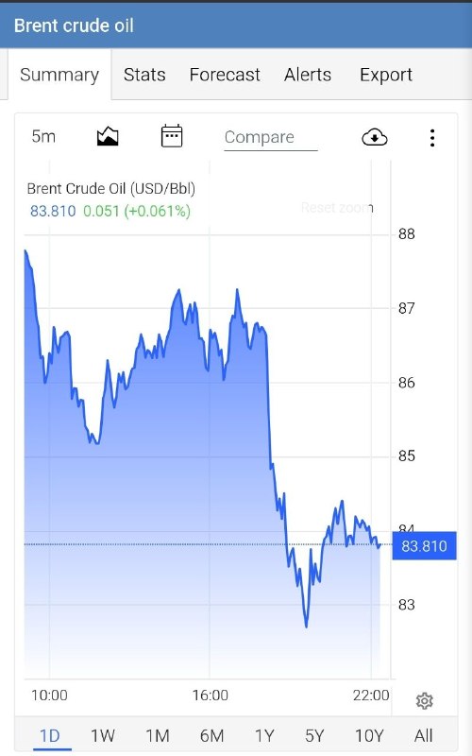Click the 83.810 current price label
472x756 pixels.
point(424,546)
